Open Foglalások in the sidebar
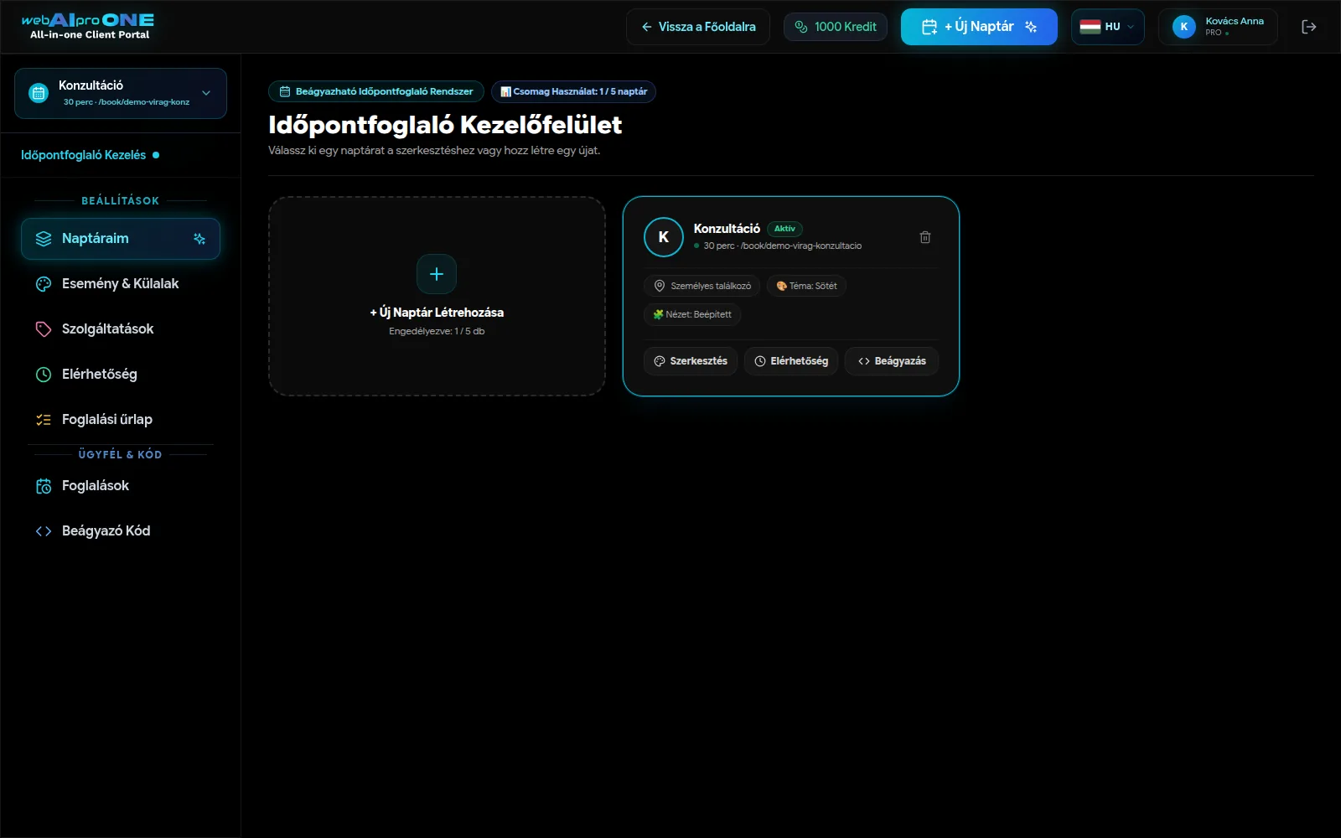 121,486
